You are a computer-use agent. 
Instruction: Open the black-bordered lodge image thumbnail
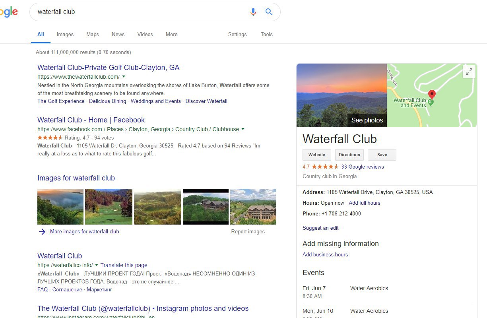pyautogui.click(x=206, y=207)
